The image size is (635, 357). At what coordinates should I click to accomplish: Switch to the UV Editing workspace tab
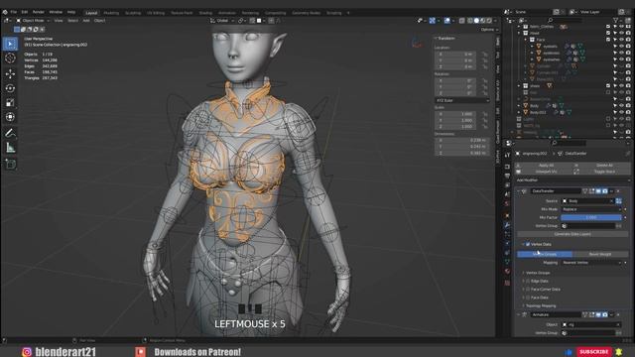(x=156, y=13)
